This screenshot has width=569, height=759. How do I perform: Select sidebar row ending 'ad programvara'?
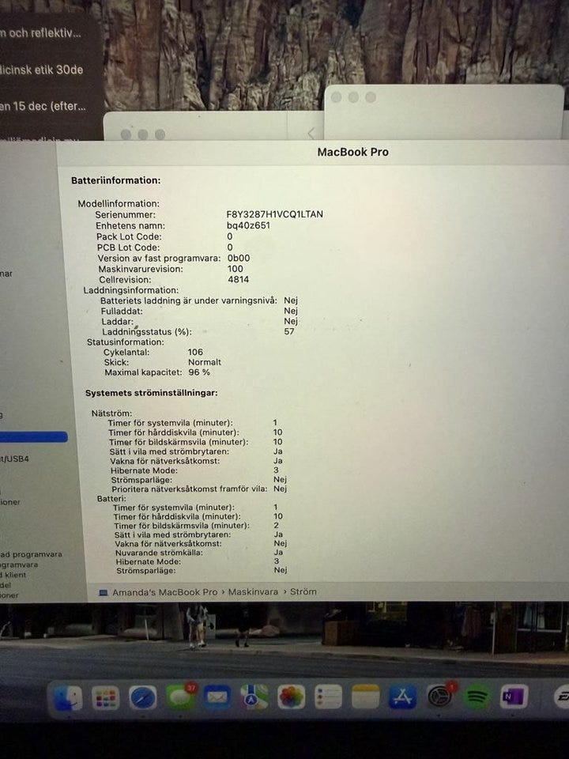click(31, 554)
